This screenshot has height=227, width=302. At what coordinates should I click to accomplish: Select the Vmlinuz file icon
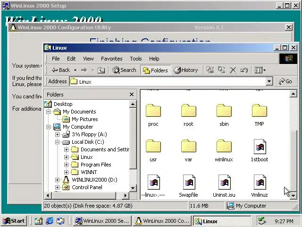coord(260,182)
